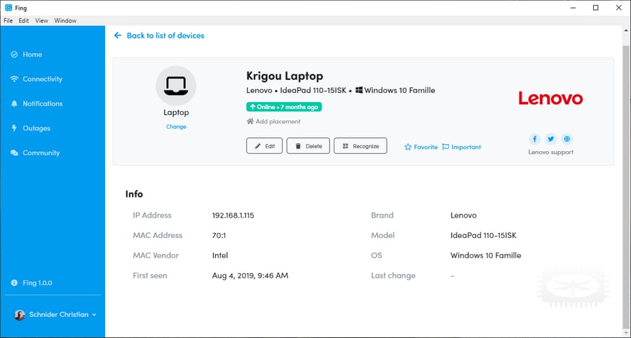Screen dimensions: 631x338
Task: Open the Edit menu
Action: pos(24,20)
